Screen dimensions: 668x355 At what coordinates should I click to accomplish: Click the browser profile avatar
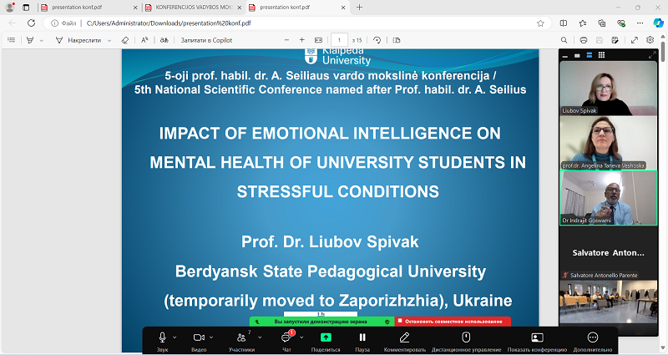10,8
